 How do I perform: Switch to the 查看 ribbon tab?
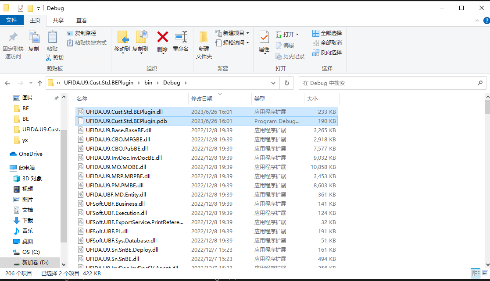click(81, 20)
